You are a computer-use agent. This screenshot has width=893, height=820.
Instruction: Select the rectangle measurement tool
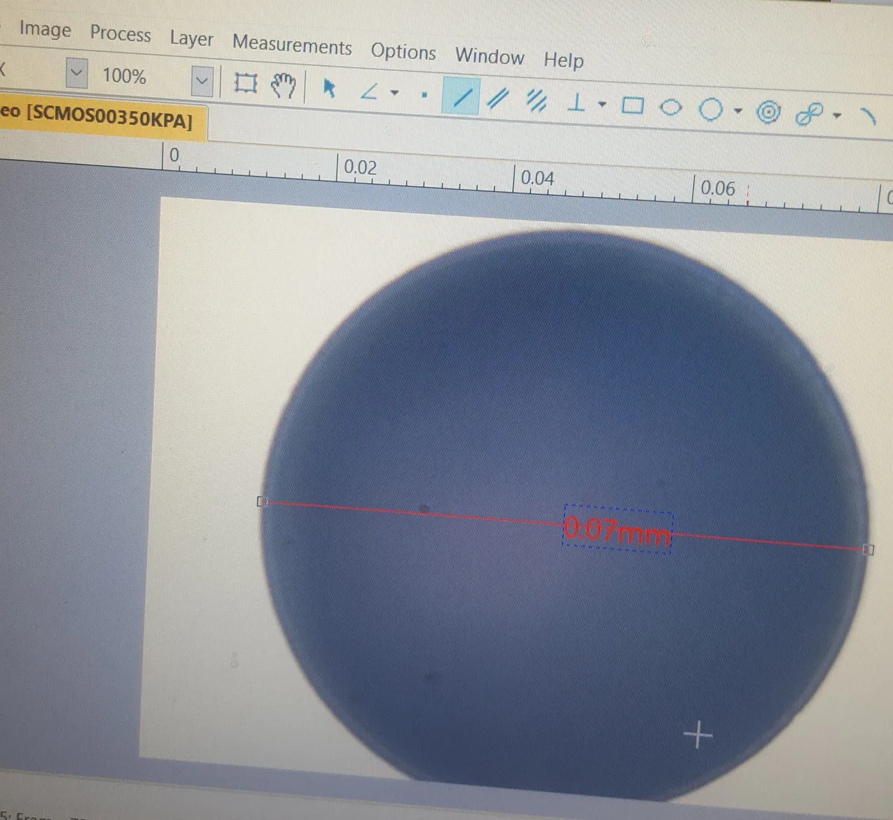pos(632,105)
